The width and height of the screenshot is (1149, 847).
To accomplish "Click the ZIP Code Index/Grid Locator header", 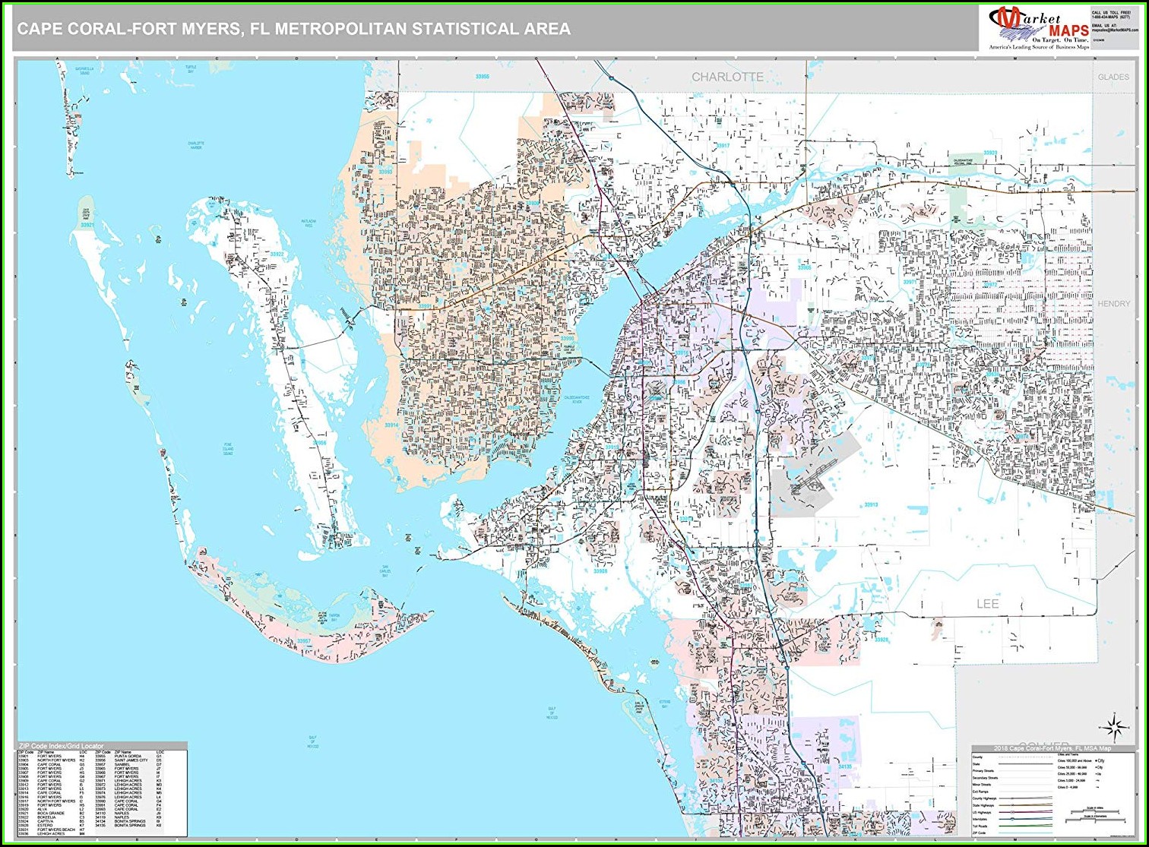I will coord(61,746).
